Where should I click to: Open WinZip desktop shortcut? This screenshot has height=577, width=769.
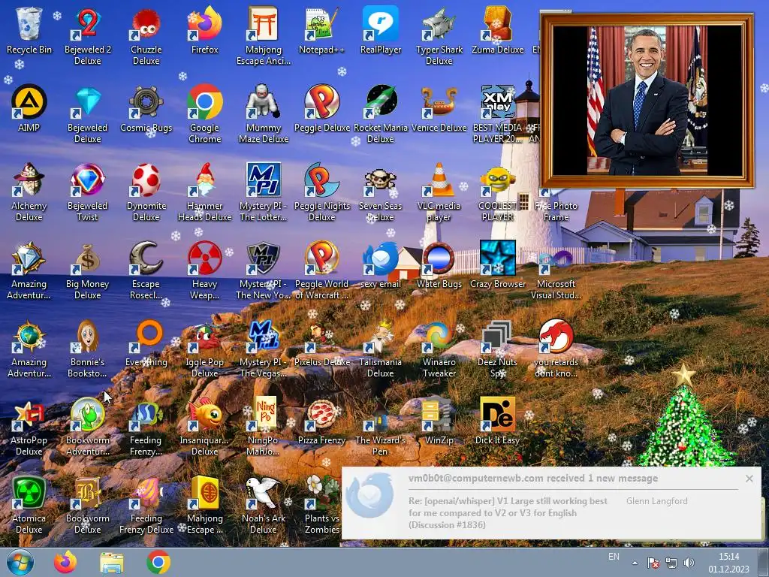(439, 421)
